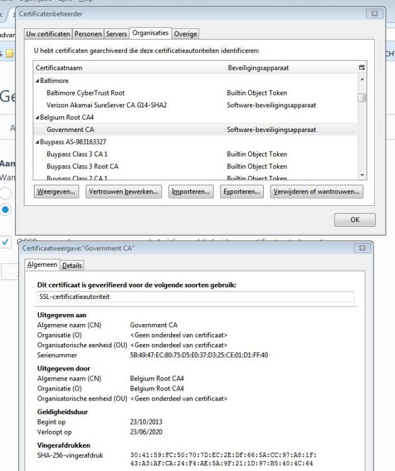Select the Government CA certificate row
The width and height of the screenshot is (395, 471).
click(195, 130)
